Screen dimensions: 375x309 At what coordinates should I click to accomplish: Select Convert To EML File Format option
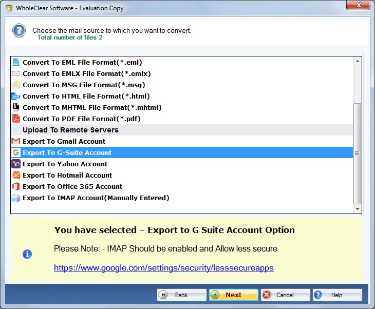(182, 62)
